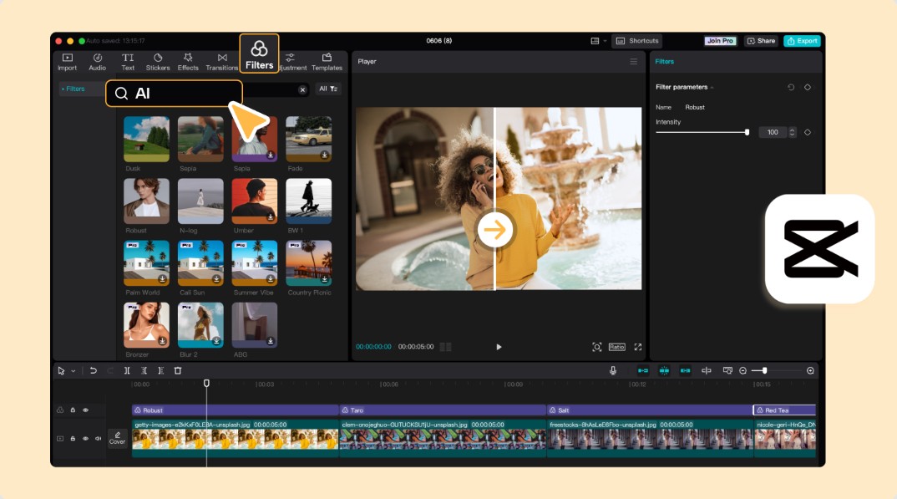Mute the main video track audio
This screenshot has height=499, width=897.
(98, 438)
